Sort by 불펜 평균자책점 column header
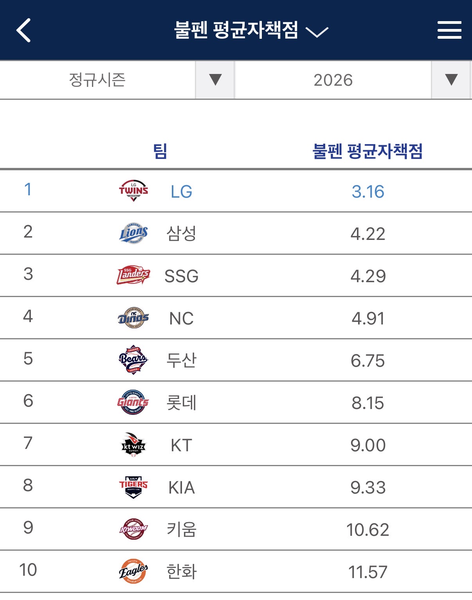The width and height of the screenshot is (472, 600). (368, 151)
